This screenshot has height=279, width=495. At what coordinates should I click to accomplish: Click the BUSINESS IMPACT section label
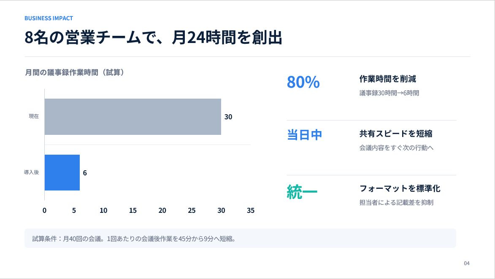pyautogui.click(x=49, y=18)
